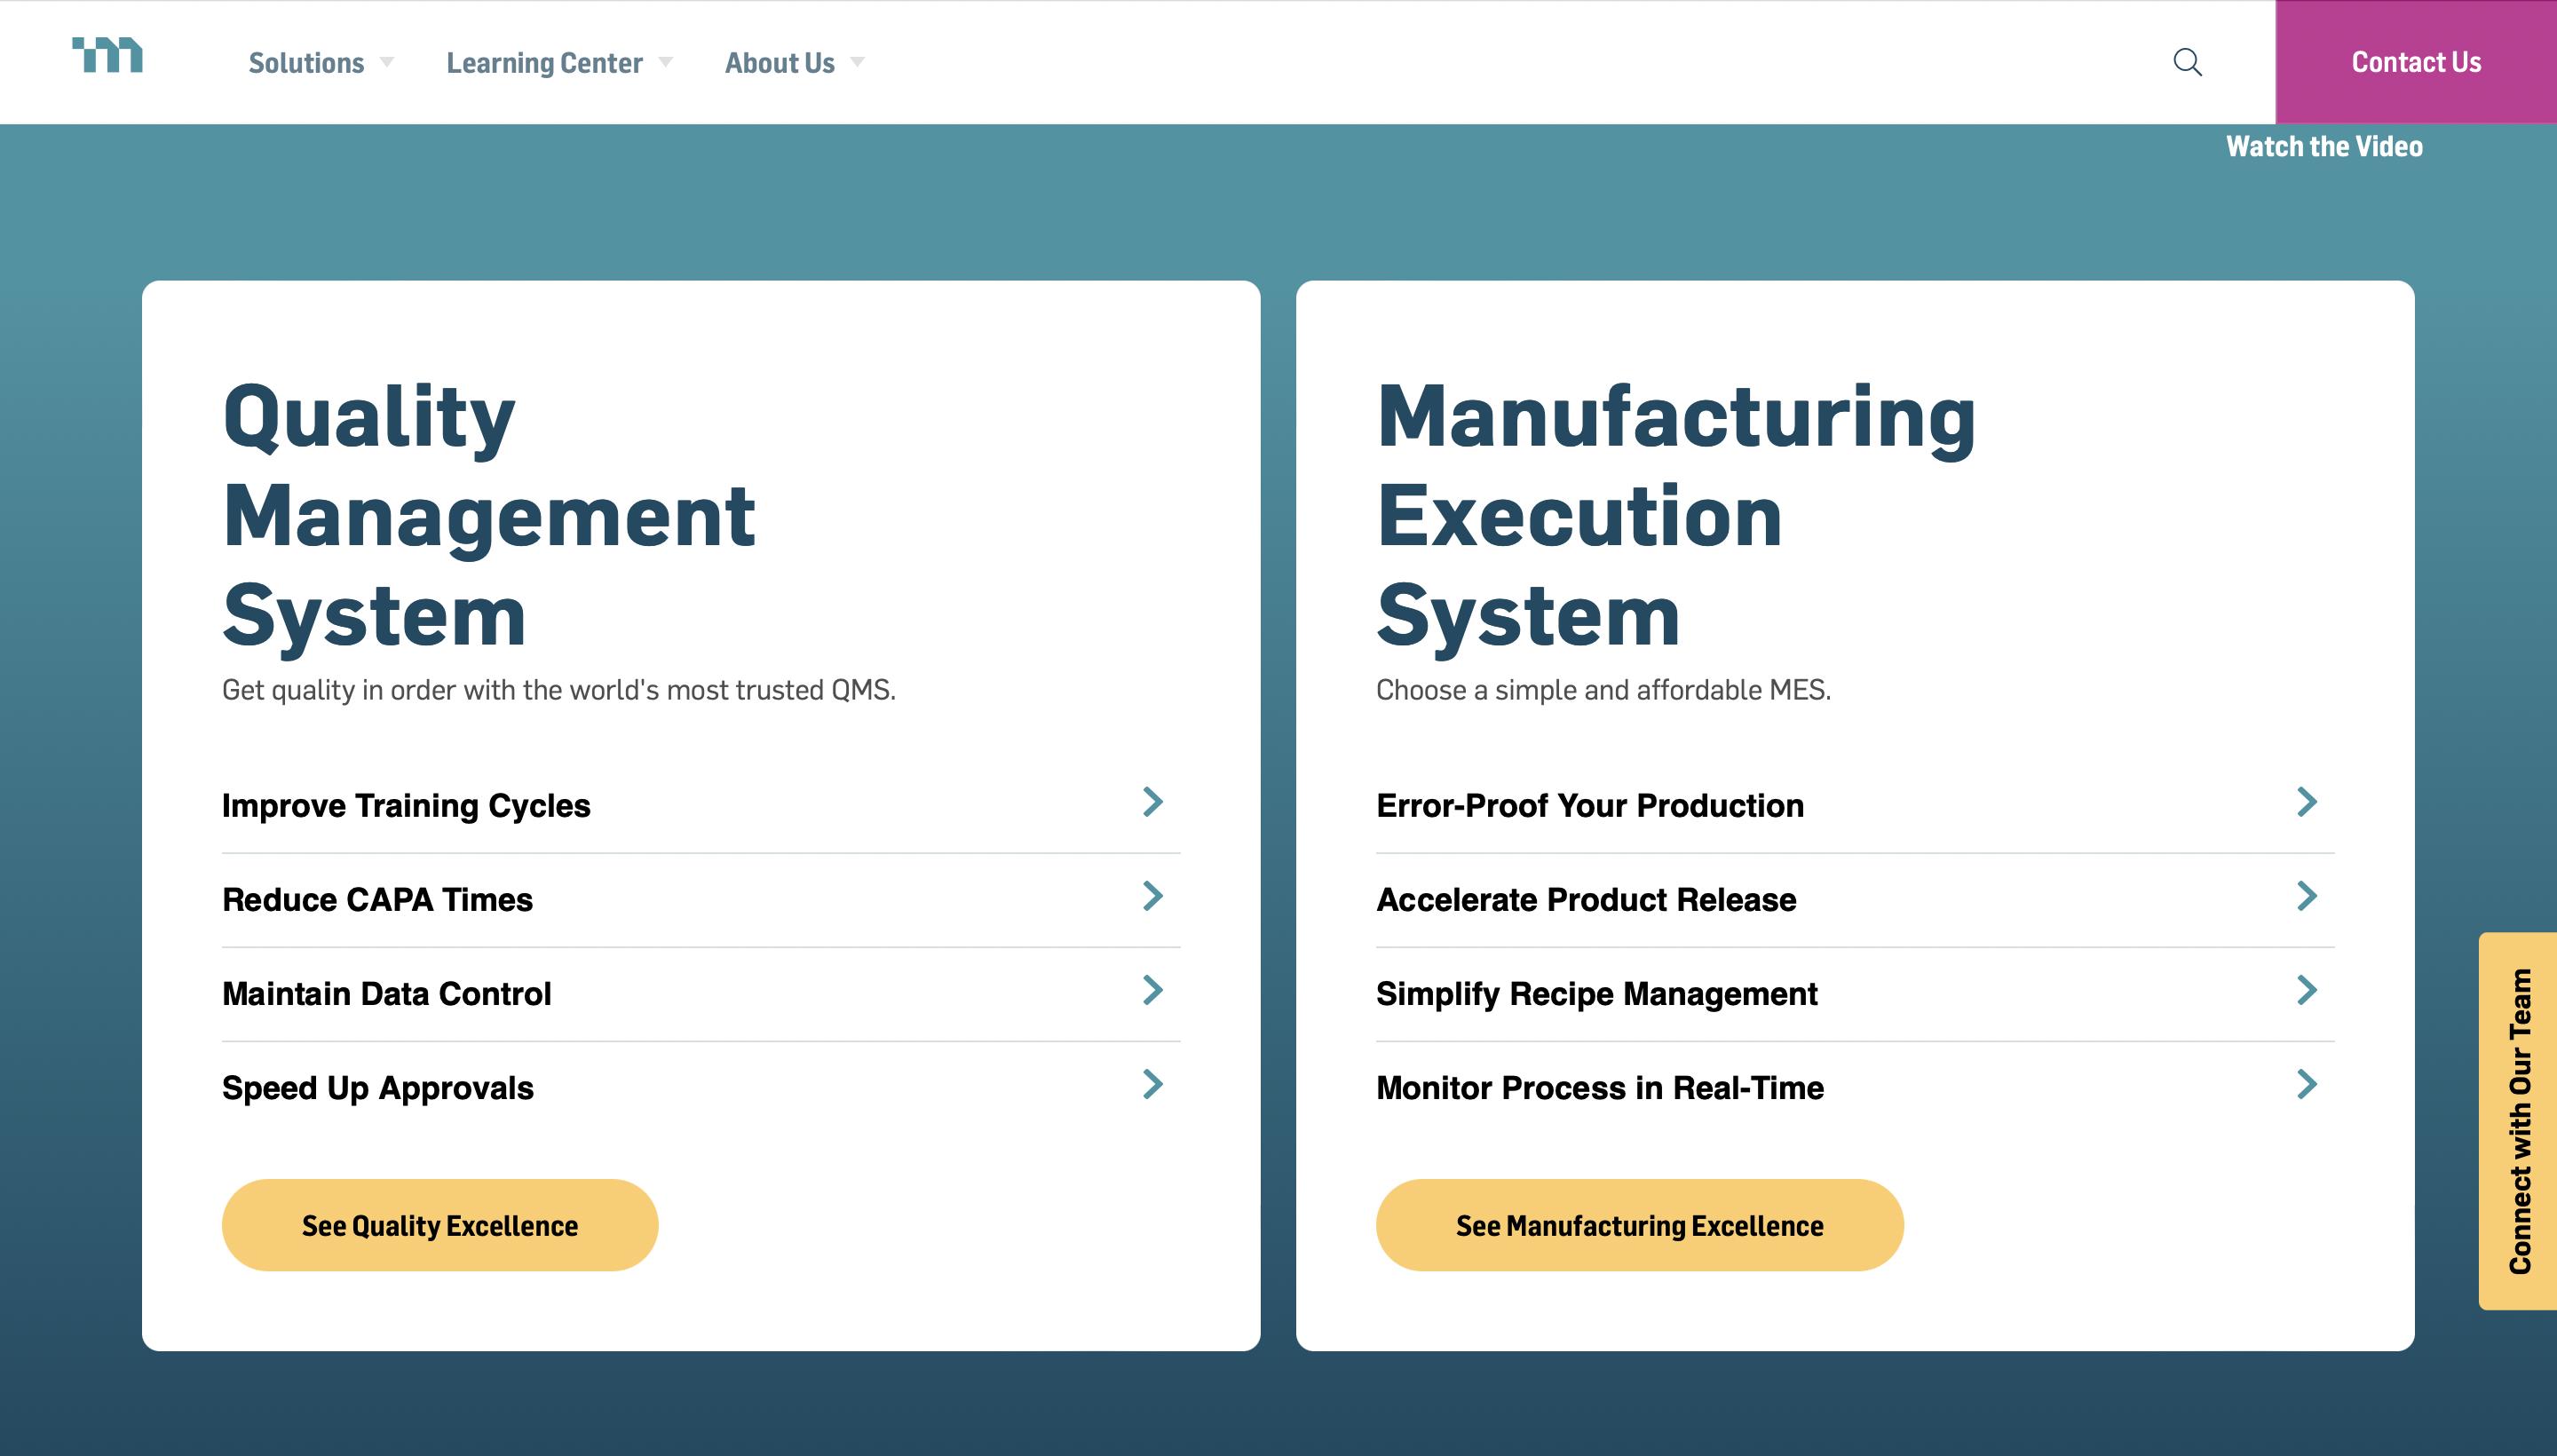The width and height of the screenshot is (2557, 1456).
Task: Open the About Us menu
Action: 780,63
